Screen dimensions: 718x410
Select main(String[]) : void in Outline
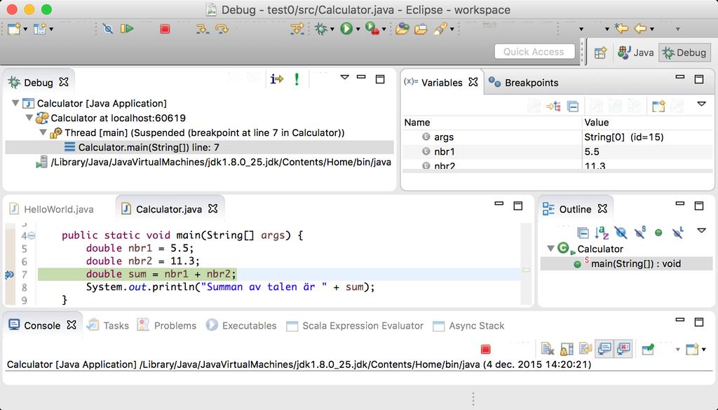(626, 264)
